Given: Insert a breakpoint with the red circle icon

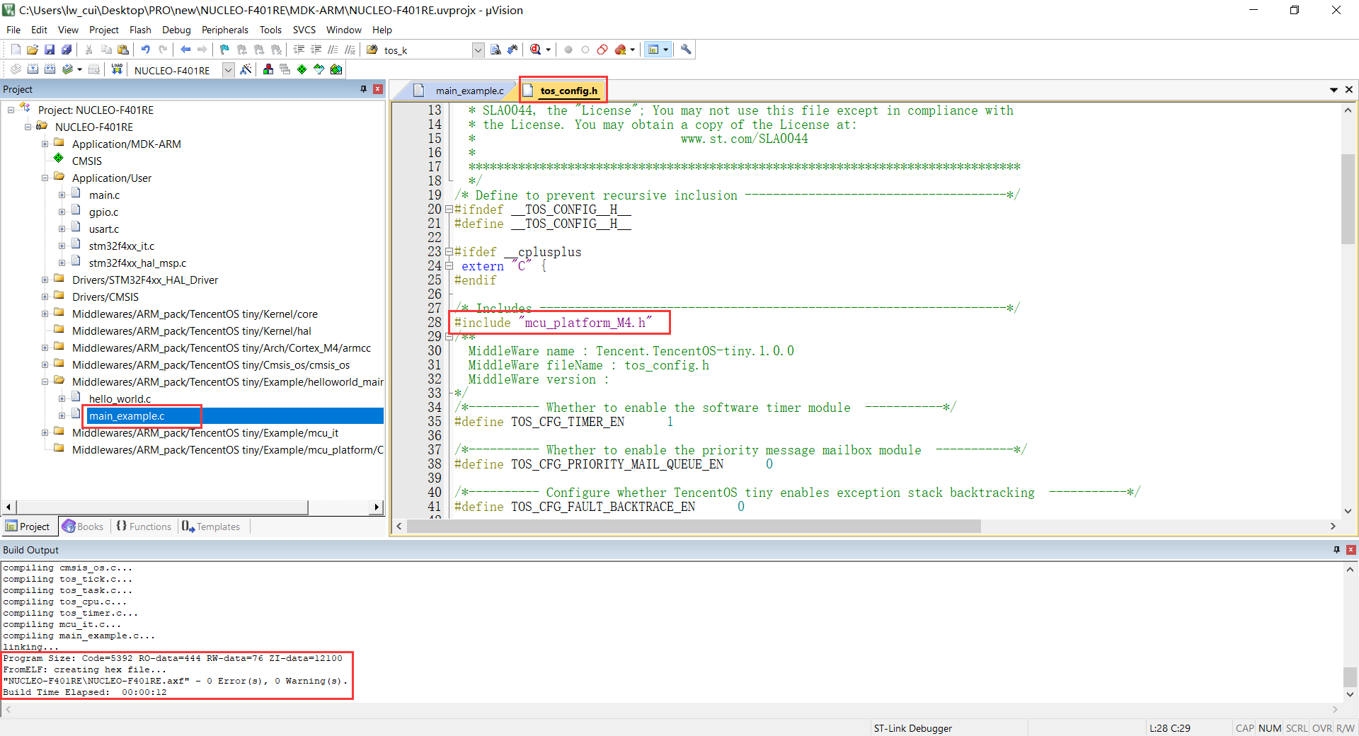Looking at the screenshot, I should click(568, 50).
